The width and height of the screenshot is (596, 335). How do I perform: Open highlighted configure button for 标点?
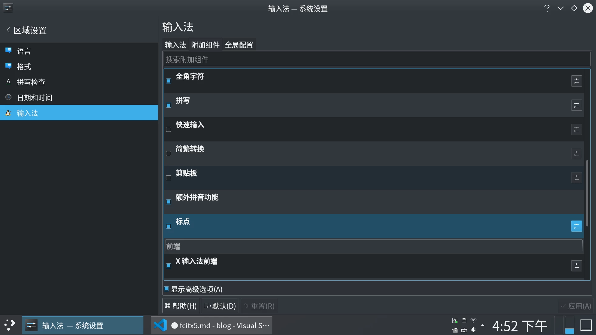[576, 226]
